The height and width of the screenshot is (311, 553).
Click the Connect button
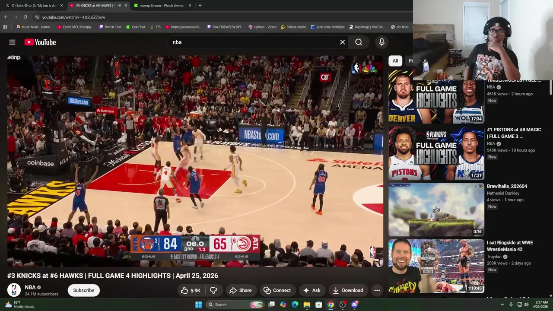pyautogui.click(x=277, y=290)
